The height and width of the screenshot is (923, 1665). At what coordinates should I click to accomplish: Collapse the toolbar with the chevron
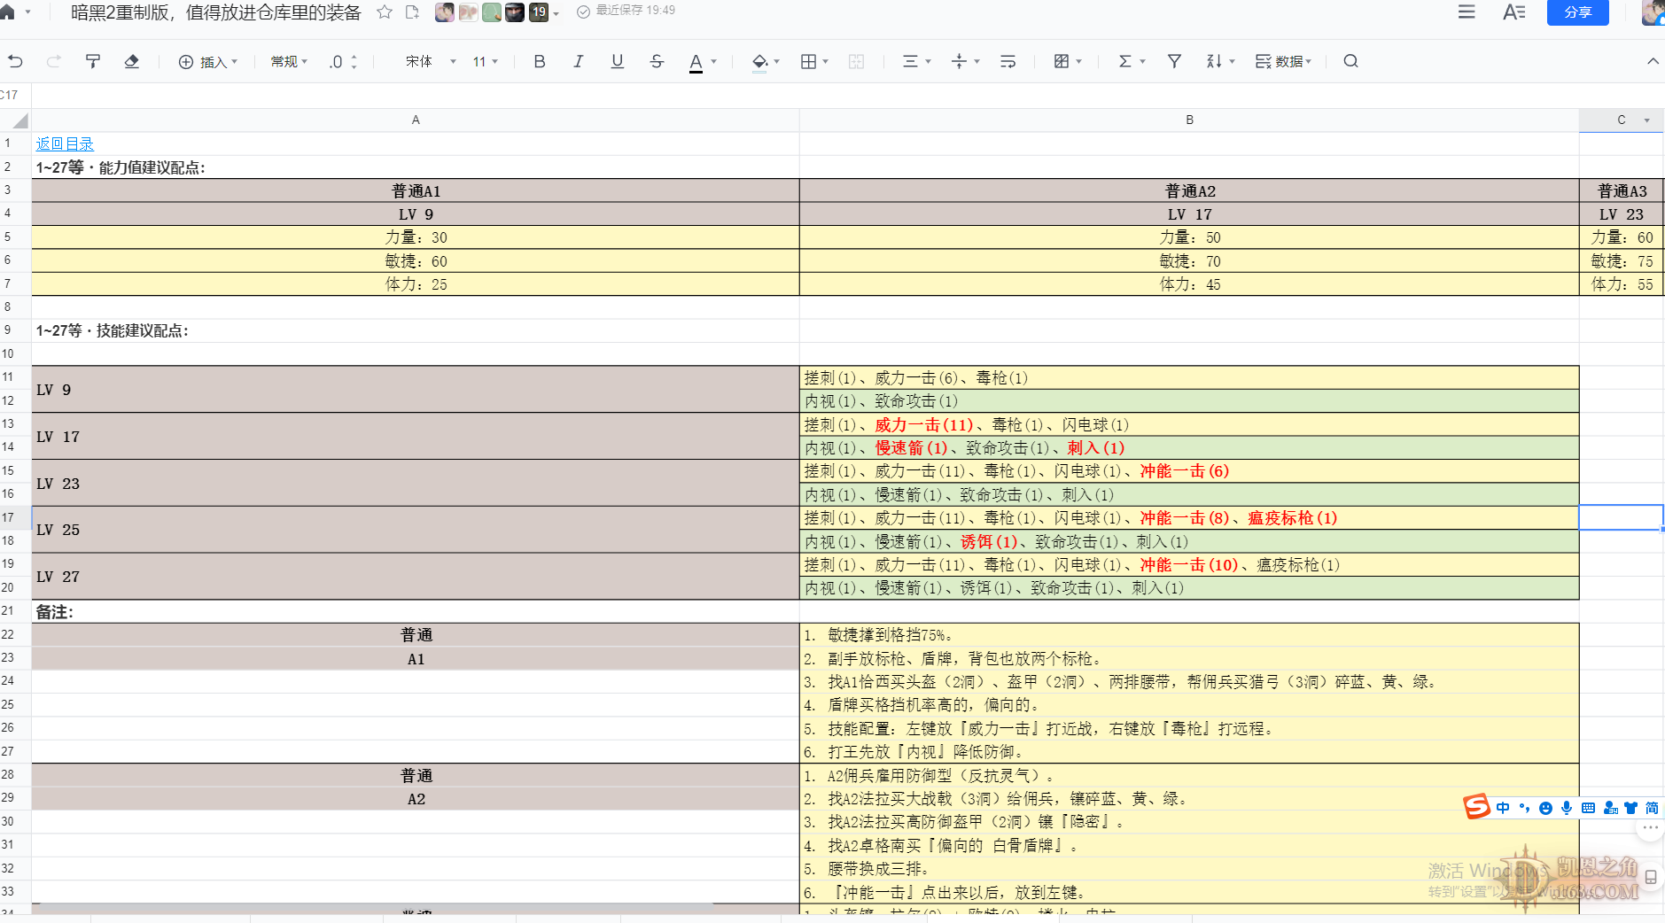(x=1653, y=61)
